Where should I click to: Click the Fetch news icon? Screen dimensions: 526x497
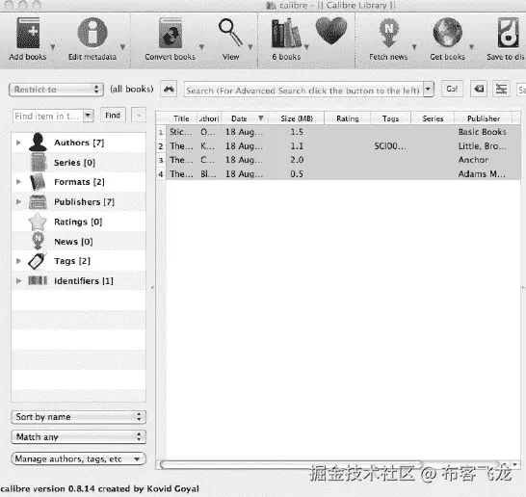(388, 33)
